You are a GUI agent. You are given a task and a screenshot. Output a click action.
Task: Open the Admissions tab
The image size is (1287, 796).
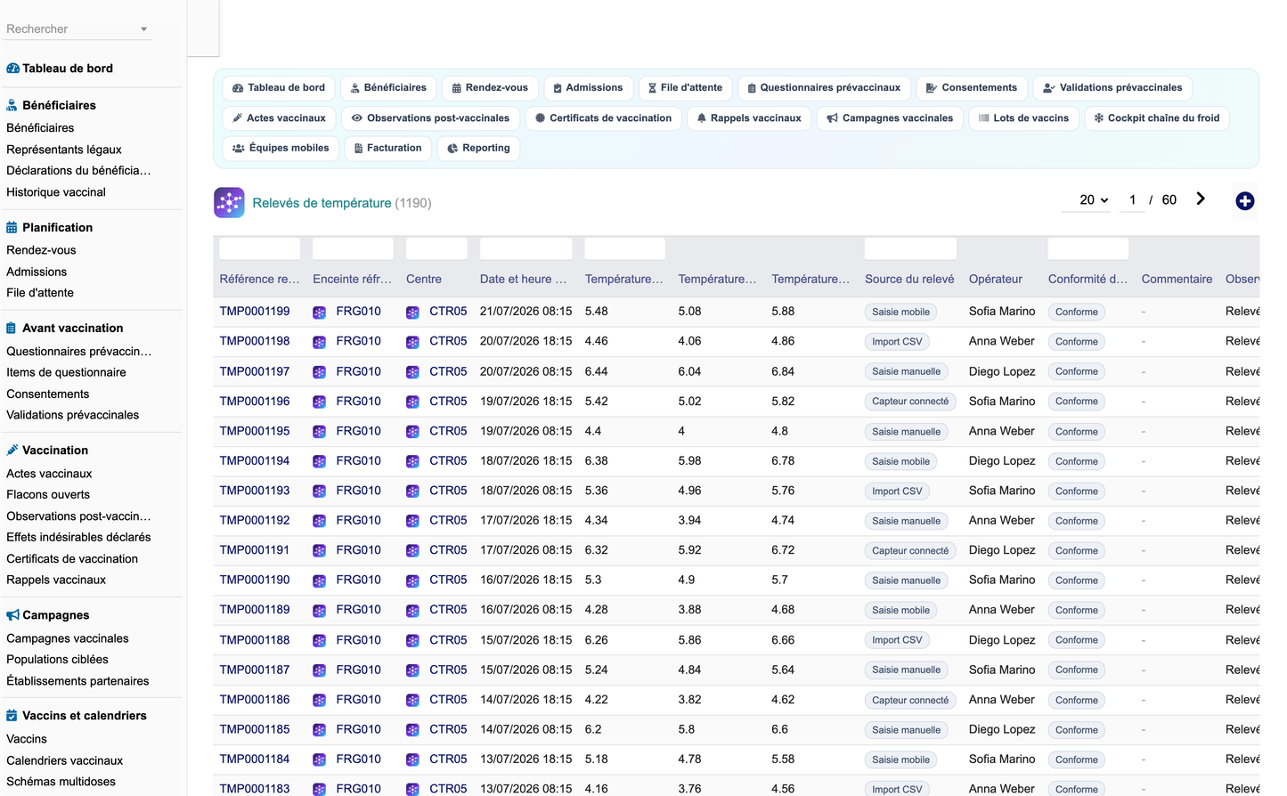tap(588, 88)
